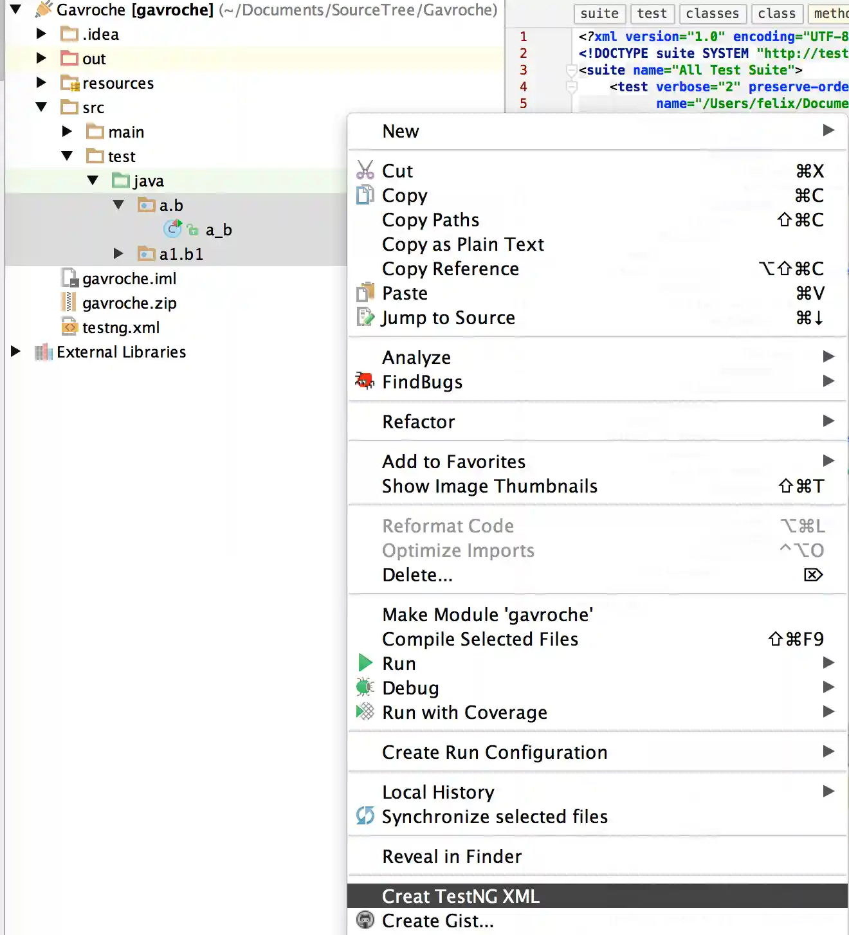Image resolution: width=849 pixels, height=935 pixels.
Task: Click the classes breadcrumb tag button
Action: [x=712, y=13]
